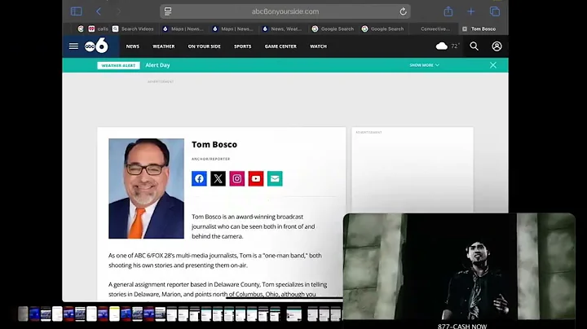Open the Game Center menu
This screenshot has height=329, width=587.
point(280,46)
